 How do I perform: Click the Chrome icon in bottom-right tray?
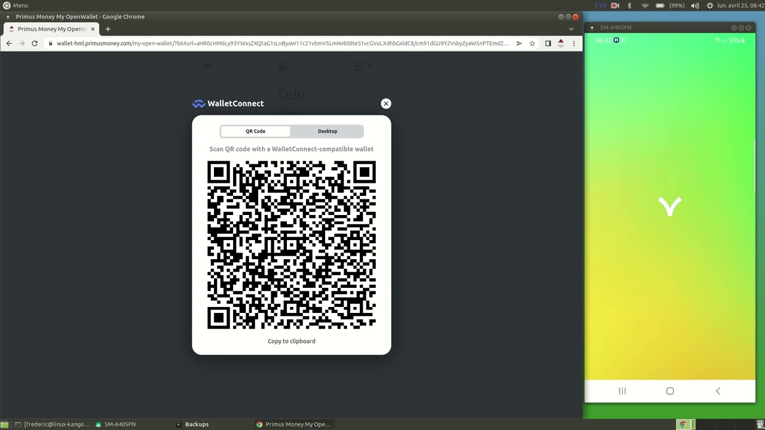(x=683, y=425)
